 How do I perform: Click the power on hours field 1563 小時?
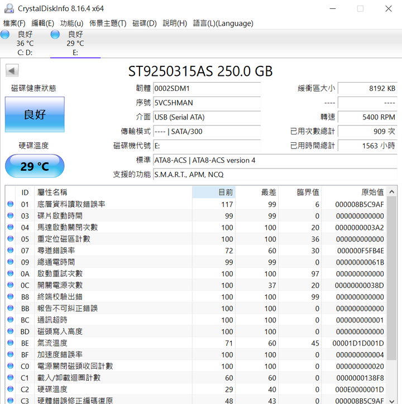pos(367,146)
